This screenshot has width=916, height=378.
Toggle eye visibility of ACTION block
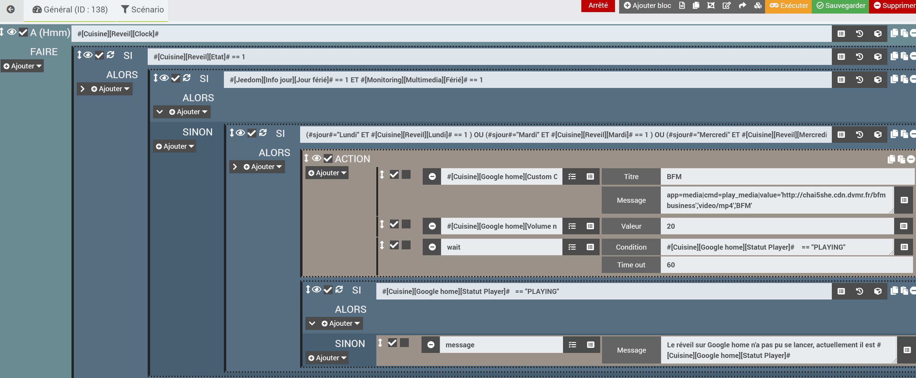pos(316,158)
